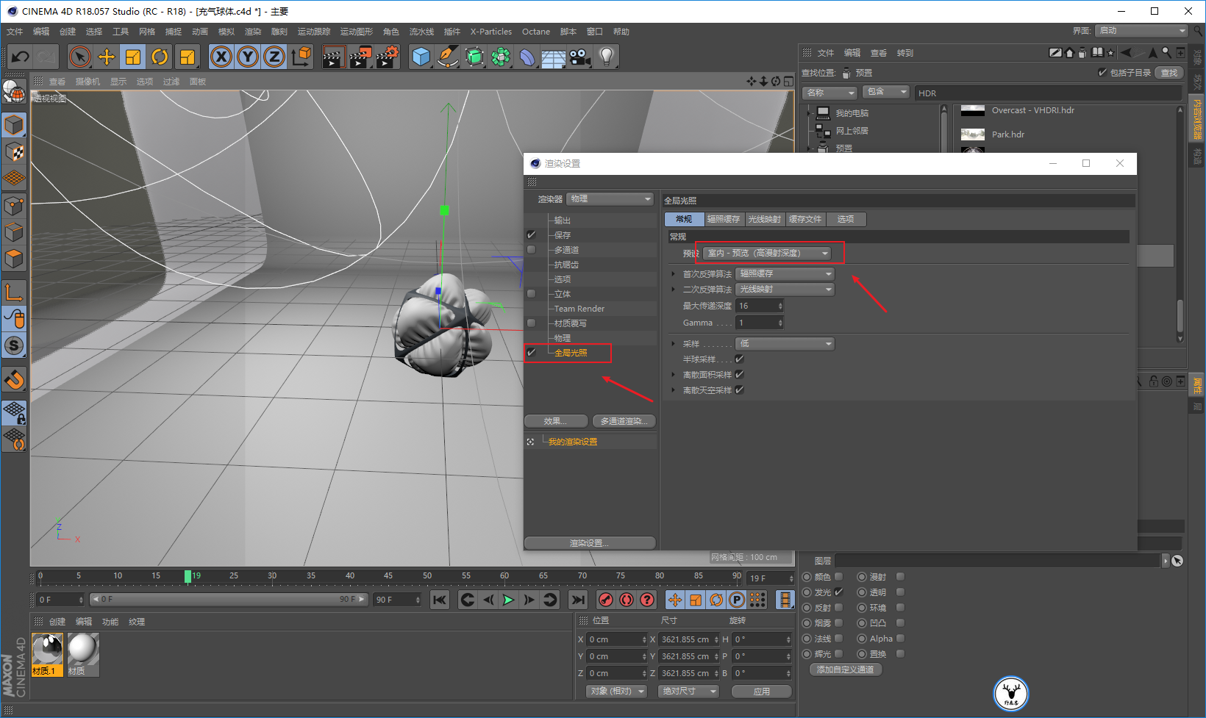The image size is (1206, 718).
Task: Click the green playhead marker on timeline
Action: coord(188,576)
